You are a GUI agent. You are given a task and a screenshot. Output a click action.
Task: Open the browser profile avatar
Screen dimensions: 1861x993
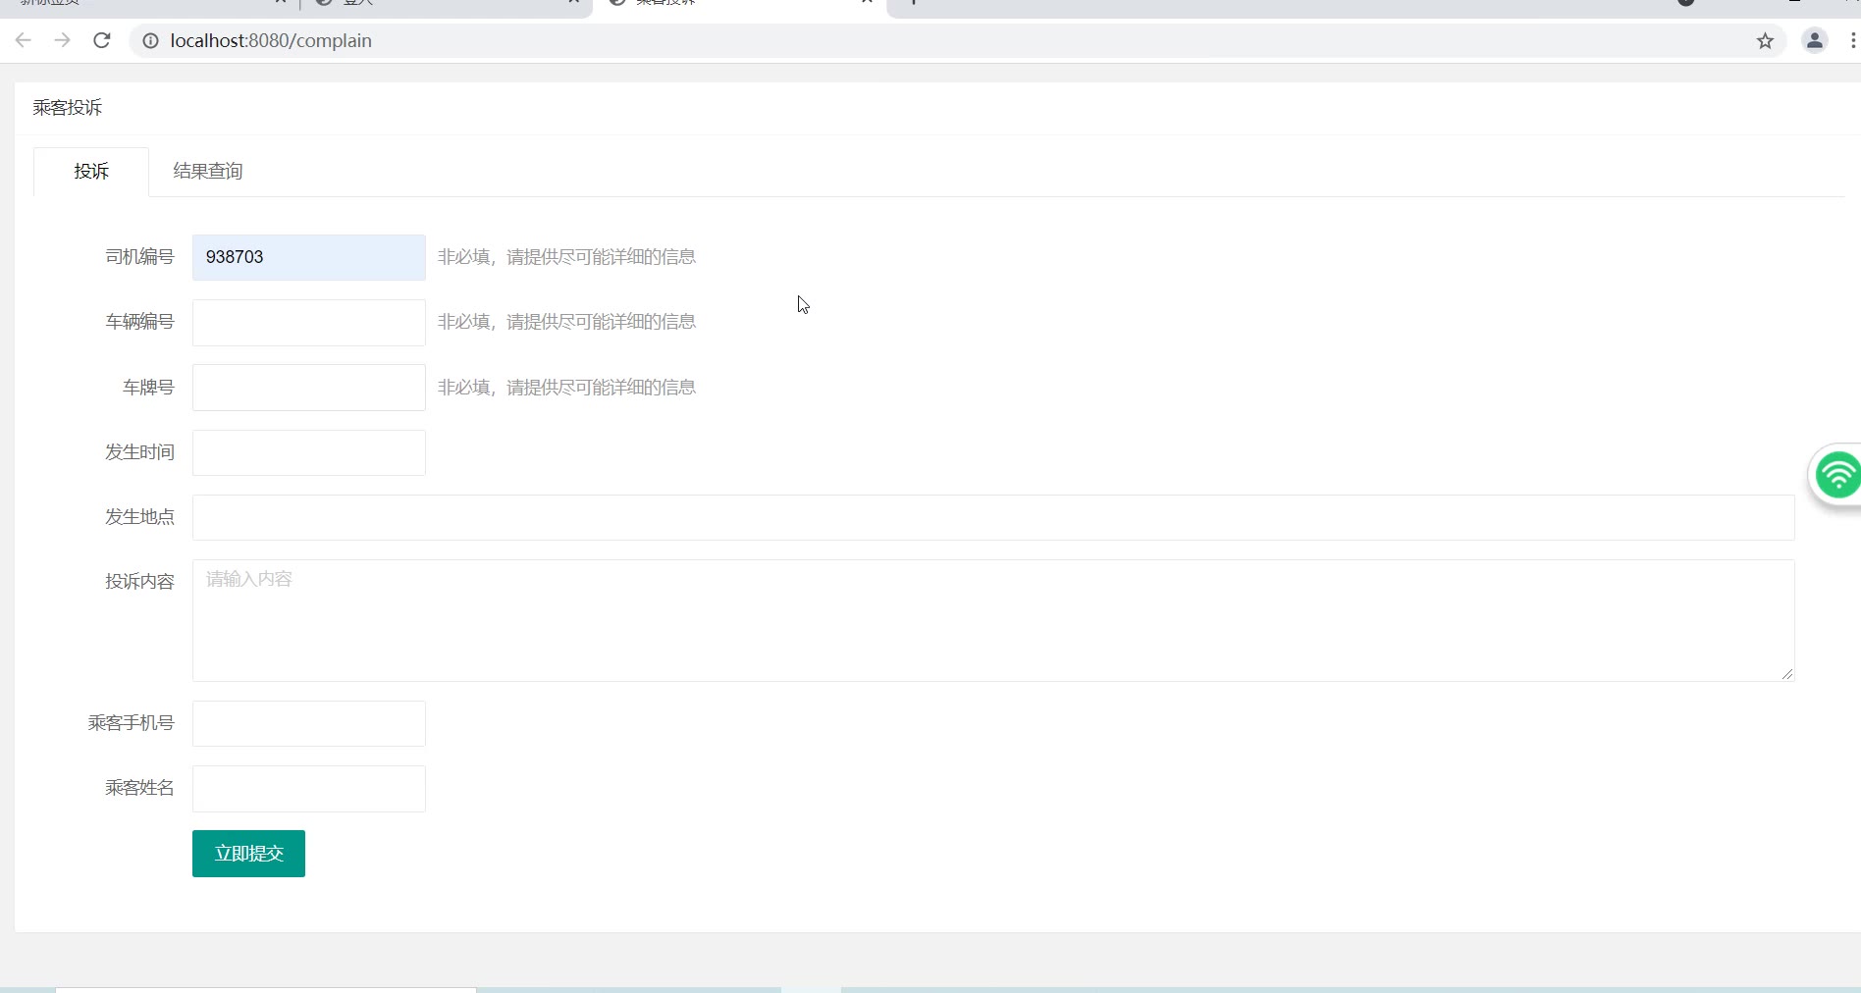pyautogui.click(x=1814, y=40)
